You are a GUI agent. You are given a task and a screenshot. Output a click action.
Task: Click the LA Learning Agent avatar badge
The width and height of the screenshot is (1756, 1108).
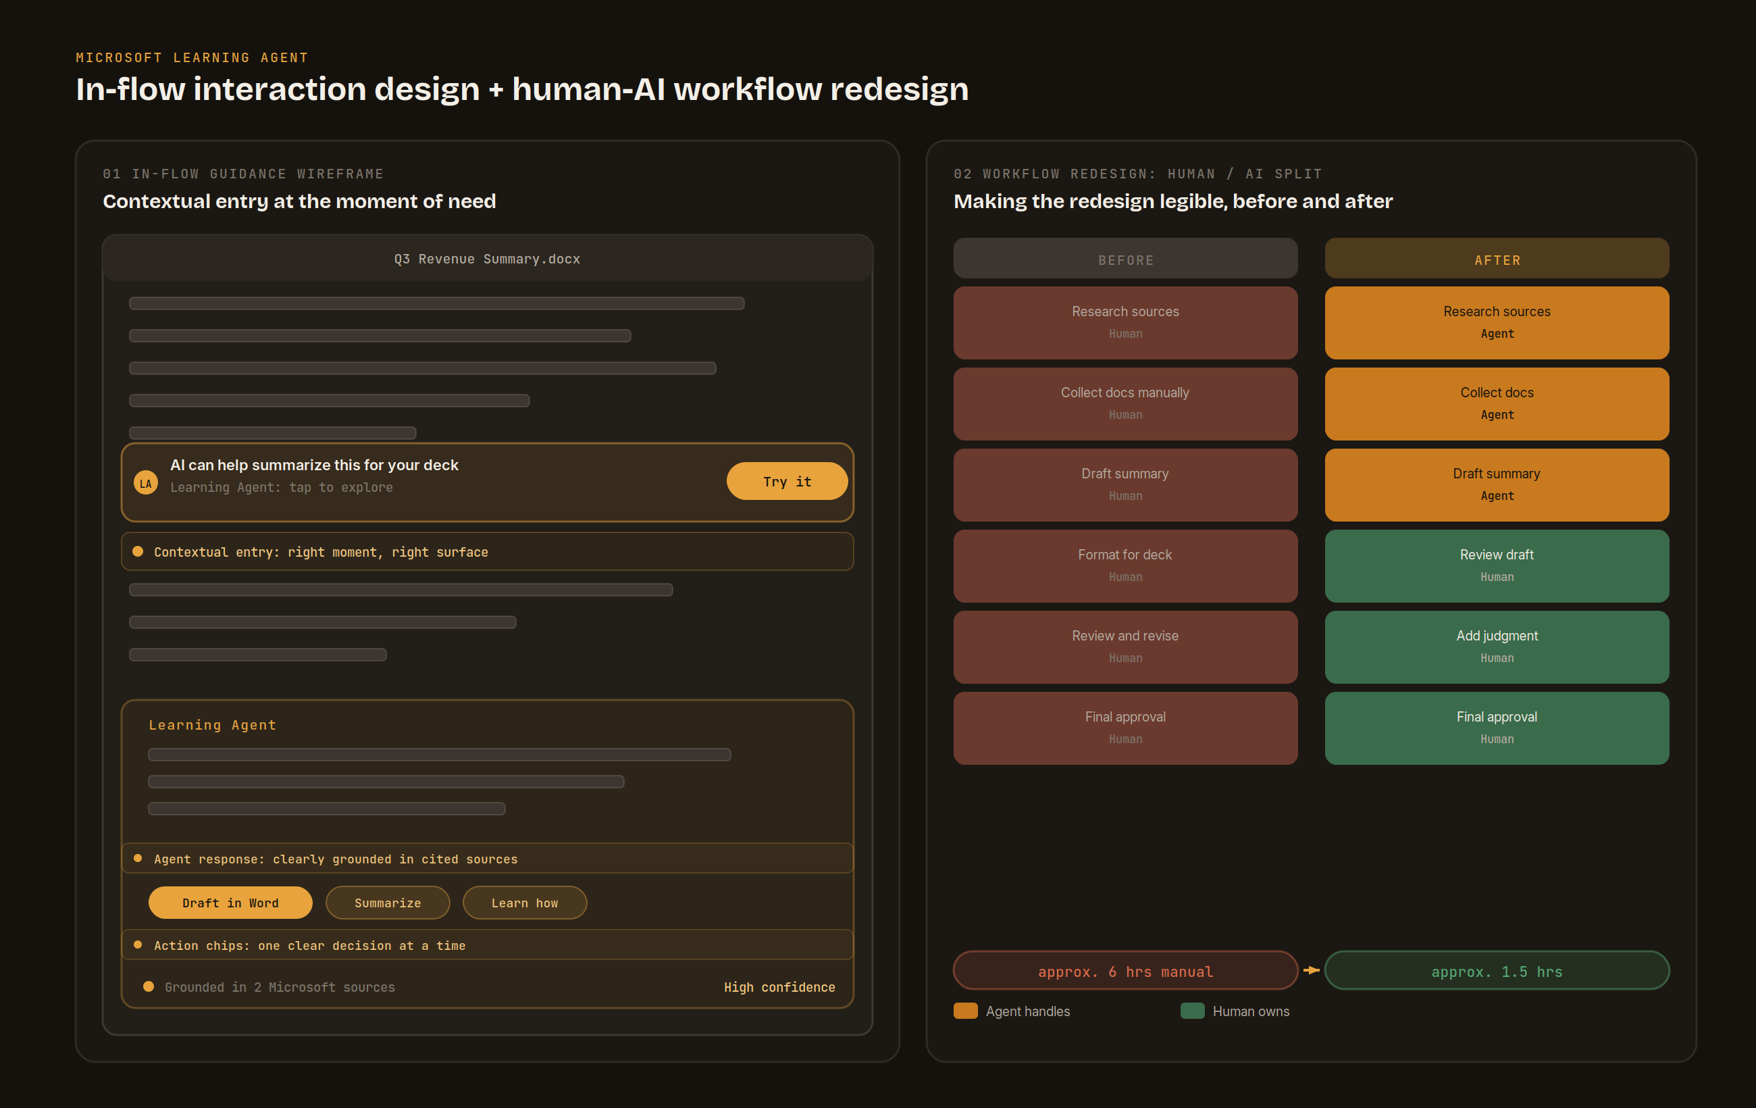146,483
